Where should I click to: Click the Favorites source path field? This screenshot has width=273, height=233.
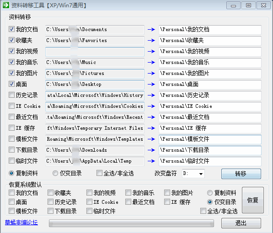click(95, 41)
